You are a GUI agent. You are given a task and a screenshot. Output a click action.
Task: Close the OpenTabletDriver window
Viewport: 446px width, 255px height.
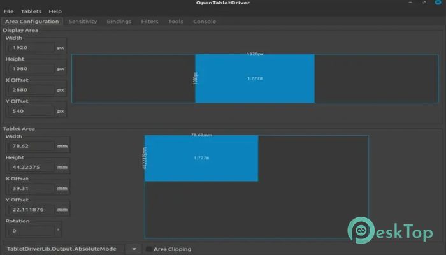point(438,3)
